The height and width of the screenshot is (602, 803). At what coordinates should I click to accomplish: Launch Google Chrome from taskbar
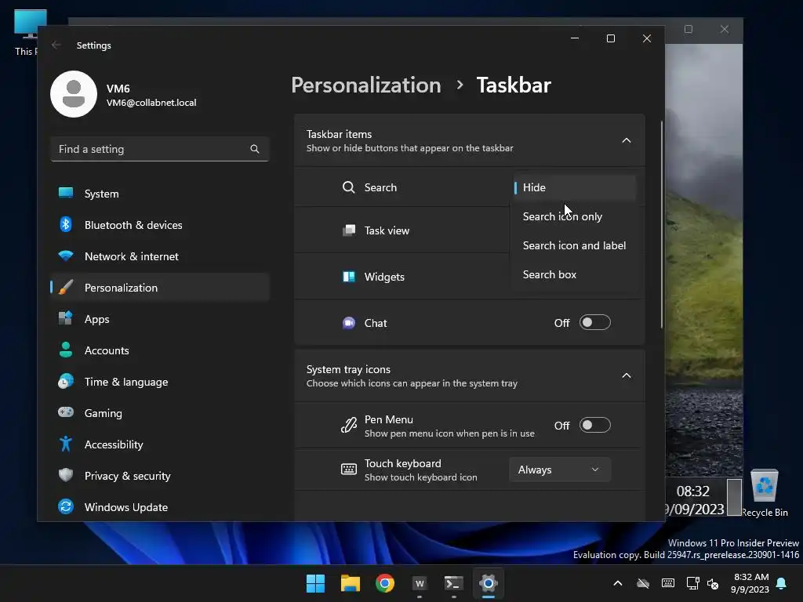tap(385, 583)
